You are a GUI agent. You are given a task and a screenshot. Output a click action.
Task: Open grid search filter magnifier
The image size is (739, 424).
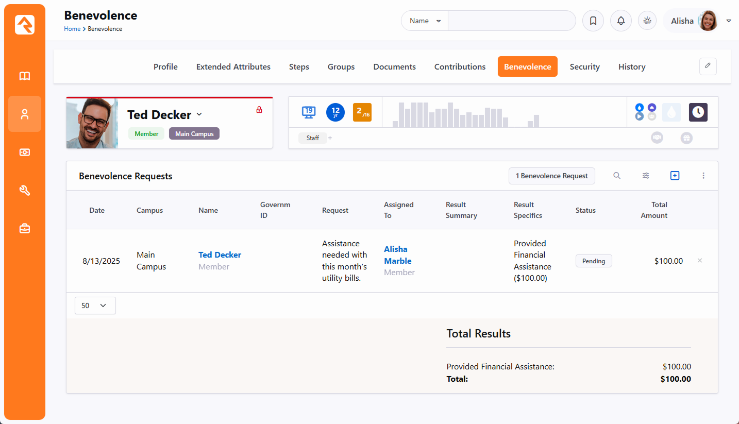[617, 176]
